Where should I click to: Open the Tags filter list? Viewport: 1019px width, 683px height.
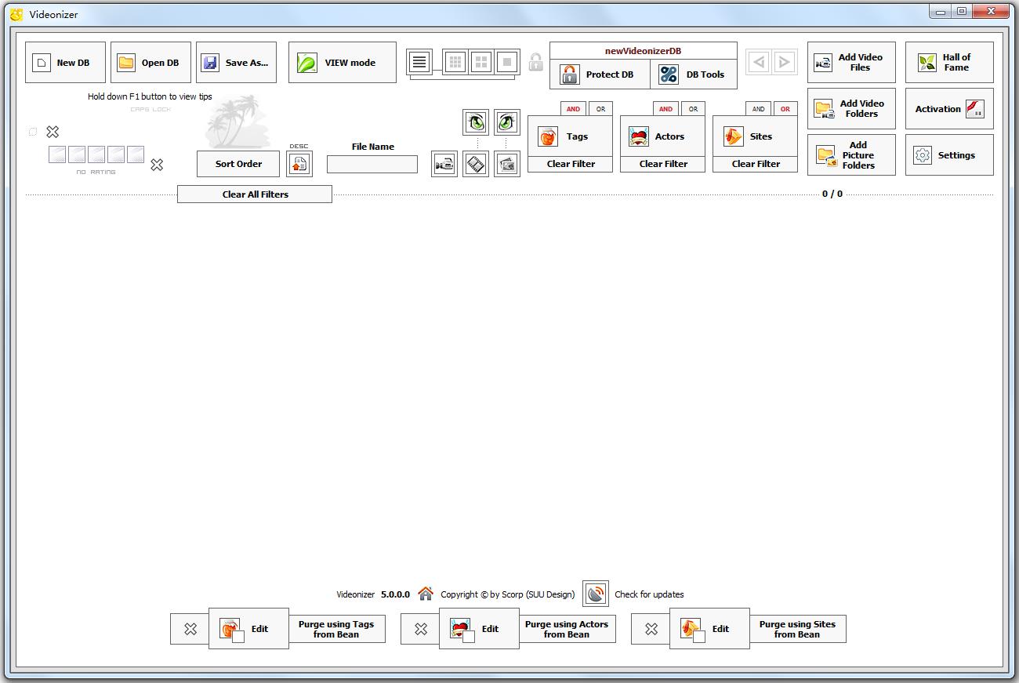click(x=570, y=136)
